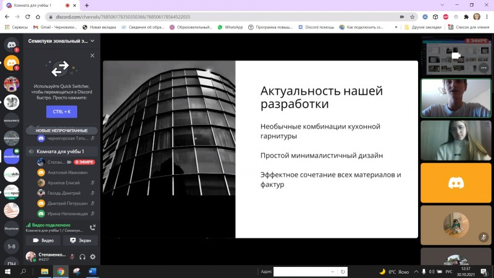Screen dimensions: 494x278
Task: Click the disconnect from voice call icon
Action: (93, 227)
